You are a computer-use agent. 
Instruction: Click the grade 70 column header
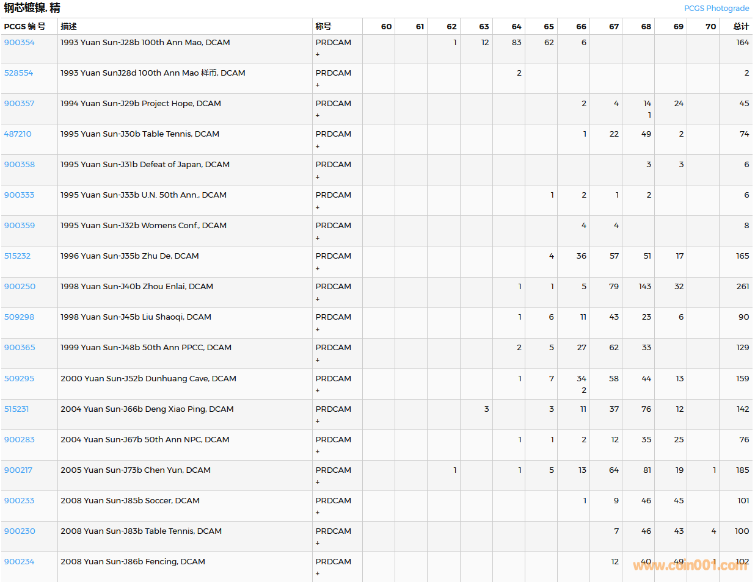click(710, 26)
